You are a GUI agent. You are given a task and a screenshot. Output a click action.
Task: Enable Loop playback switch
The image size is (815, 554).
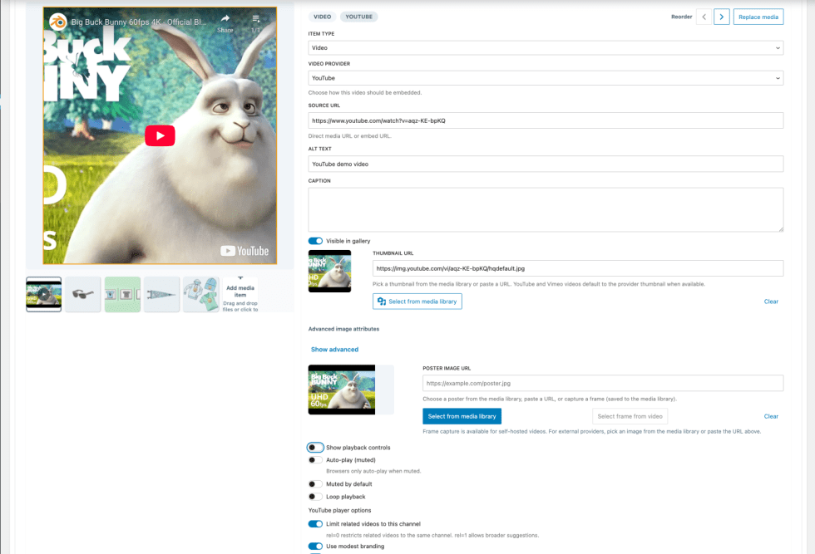[315, 497]
